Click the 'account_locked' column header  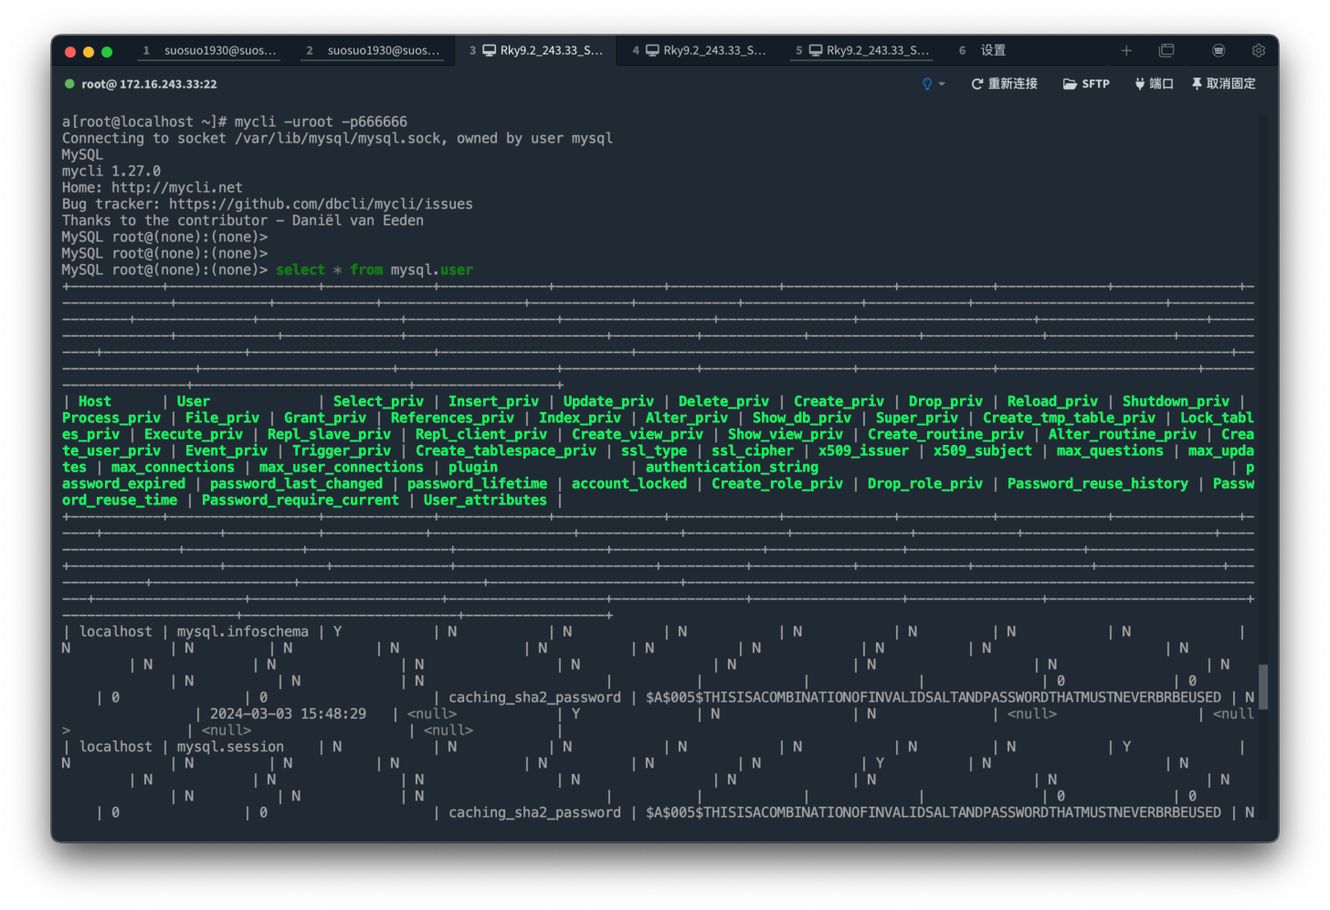pyautogui.click(x=629, y=483)
